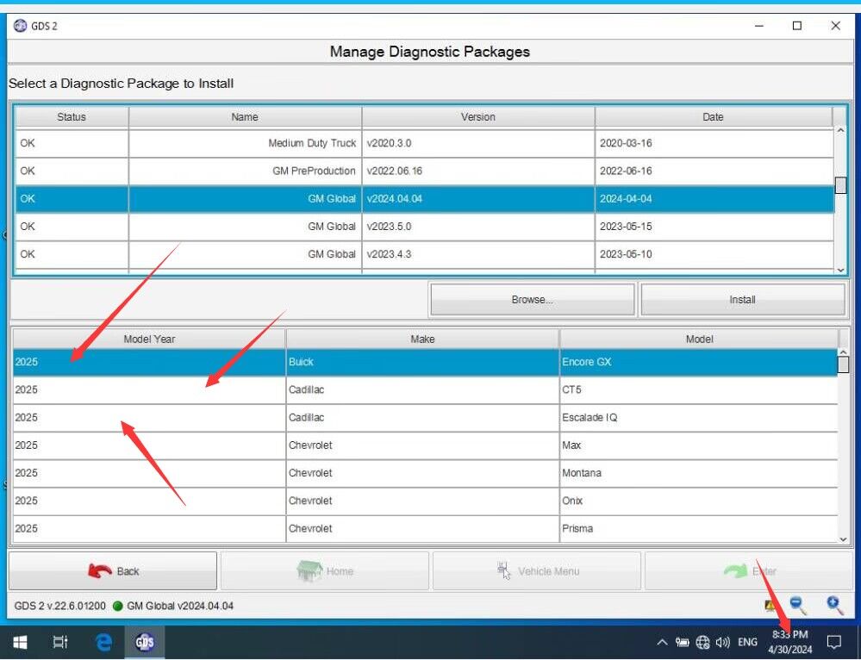The height and width of the screenshot is (660, 861).
Task: Click the green connection status indicator
Action: click(117, 607)
